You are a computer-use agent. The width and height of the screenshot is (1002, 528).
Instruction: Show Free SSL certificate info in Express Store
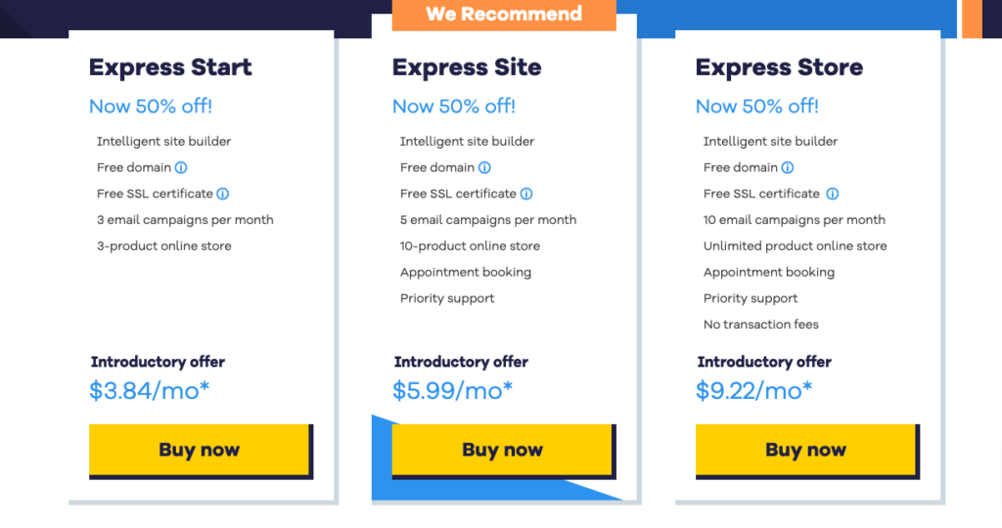(x=832, y=195)
